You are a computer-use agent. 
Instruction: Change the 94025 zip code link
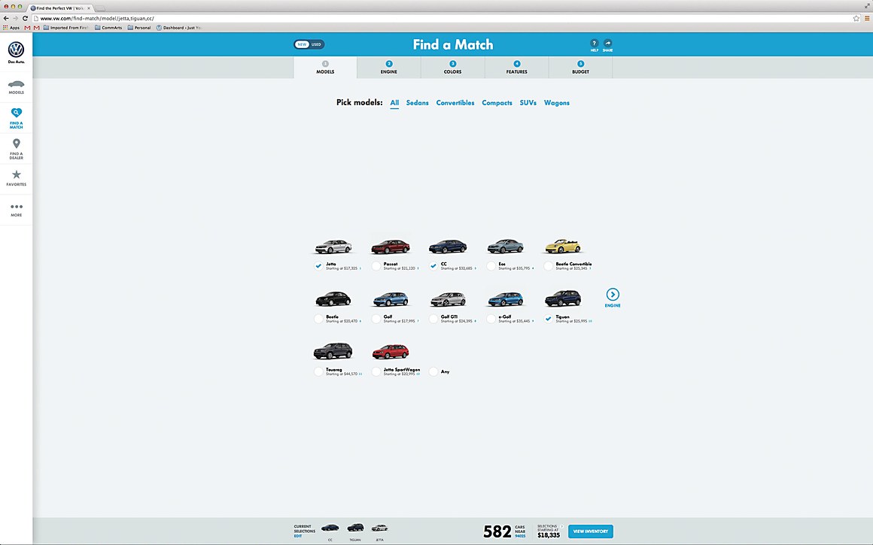[520, 536]
